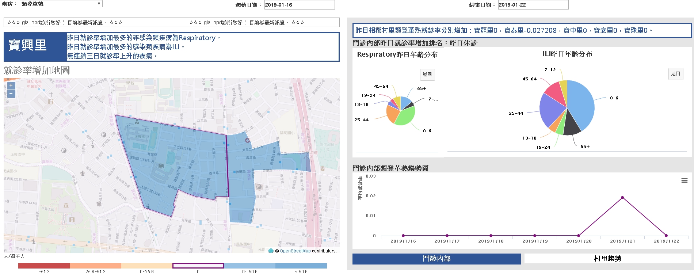Select the <-50.6 blue legend swatch
This screenshot has height=274, width=694.
(301, 266)
